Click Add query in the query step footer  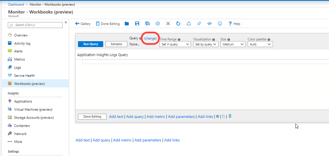pos(135,117)
